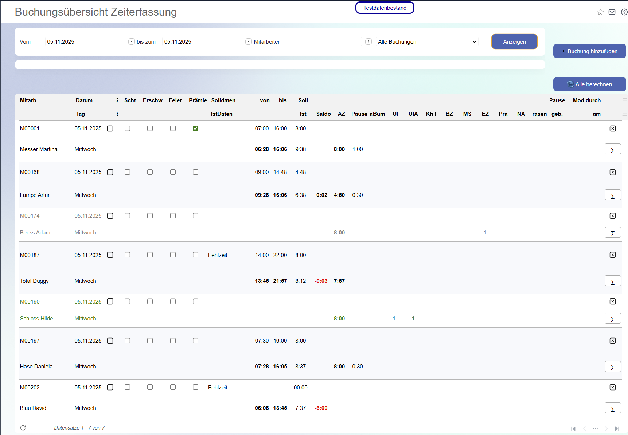The height and width of the screenshot is (435, 628).
Task: Recalculate Total Duggy with the sum button
Action: click(613, 281)
